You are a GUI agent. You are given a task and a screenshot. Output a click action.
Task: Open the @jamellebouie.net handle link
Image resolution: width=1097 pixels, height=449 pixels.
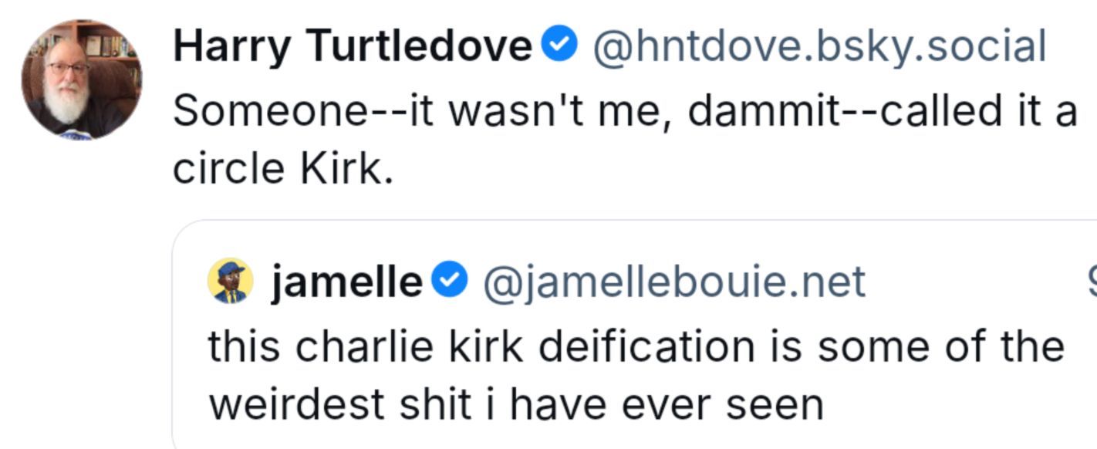pyautogui.click(x=673, y=282)
